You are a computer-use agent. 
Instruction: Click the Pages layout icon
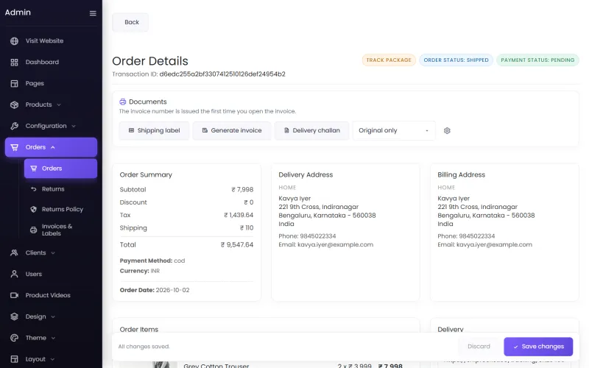[x=14, y=83]
